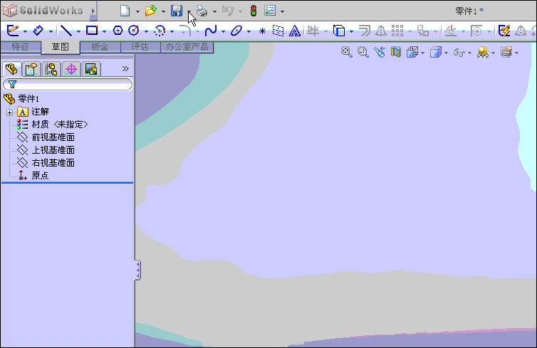Select the Ellipse sketch tool
537x348 pixels.
point(236,31)
